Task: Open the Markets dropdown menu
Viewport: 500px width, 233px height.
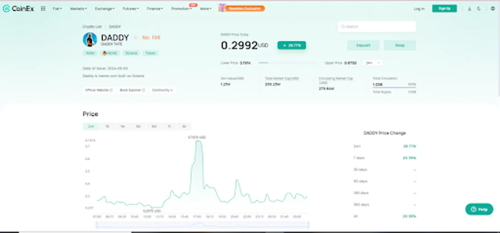Action: tap(78, 9)
